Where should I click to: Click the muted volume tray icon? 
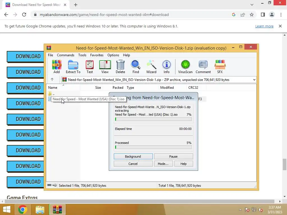[x=261, y=210]
